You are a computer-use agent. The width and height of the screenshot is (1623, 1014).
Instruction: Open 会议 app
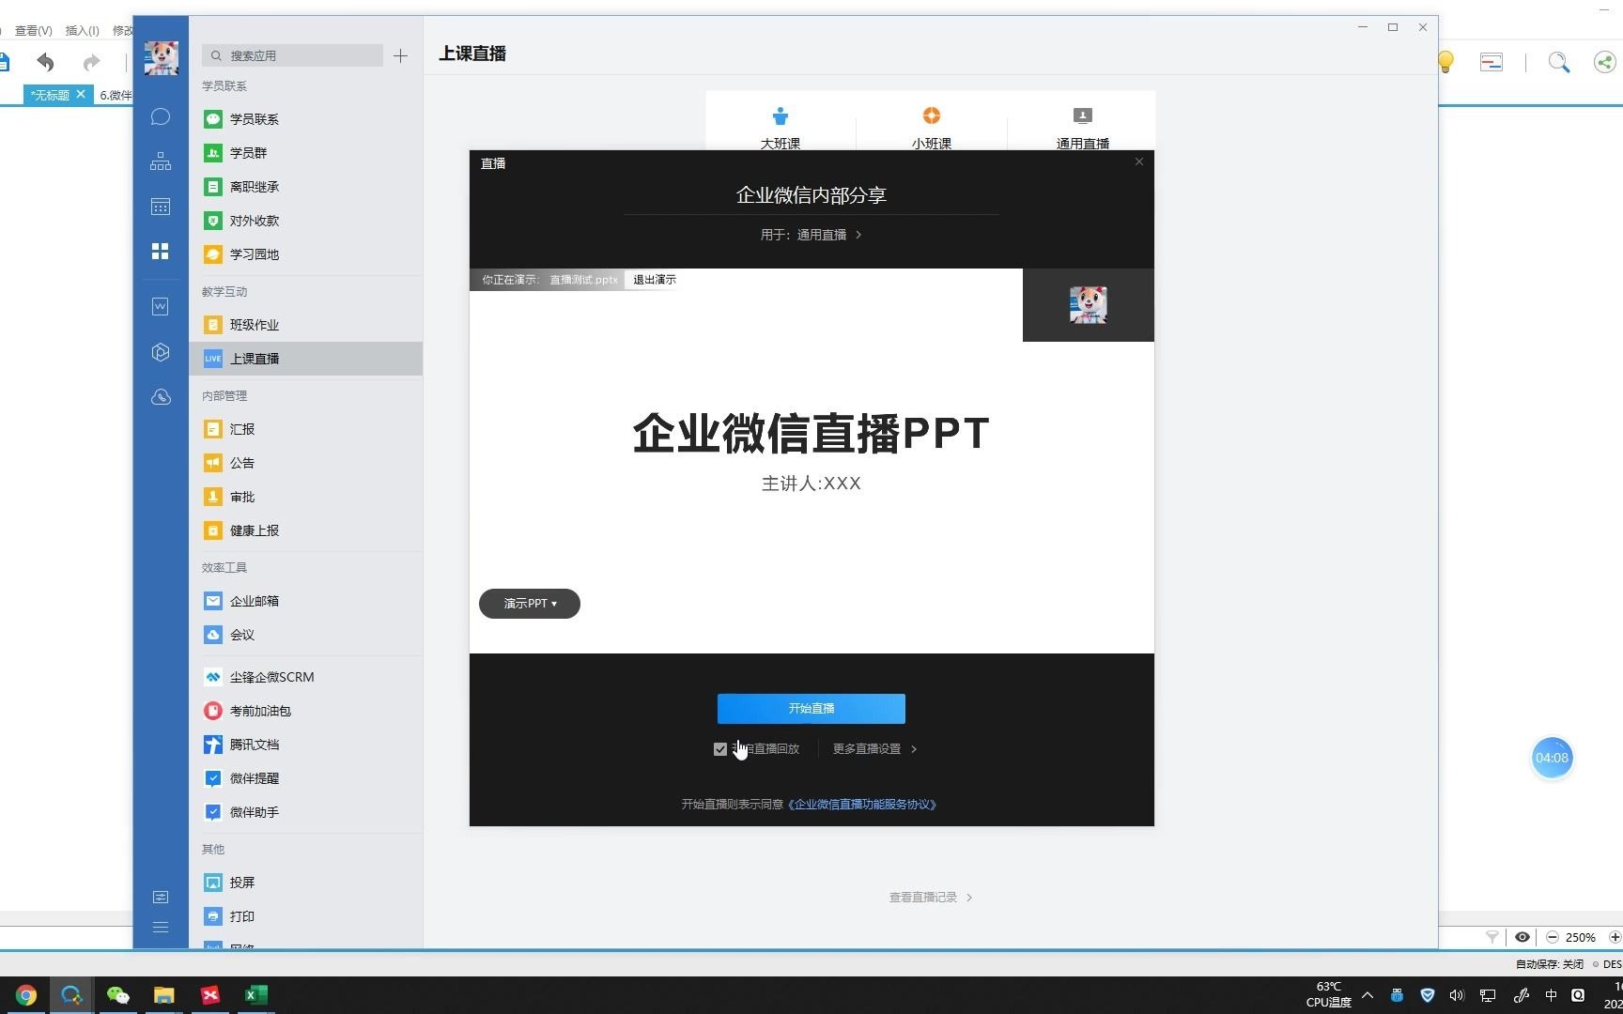tap(305, 635)
